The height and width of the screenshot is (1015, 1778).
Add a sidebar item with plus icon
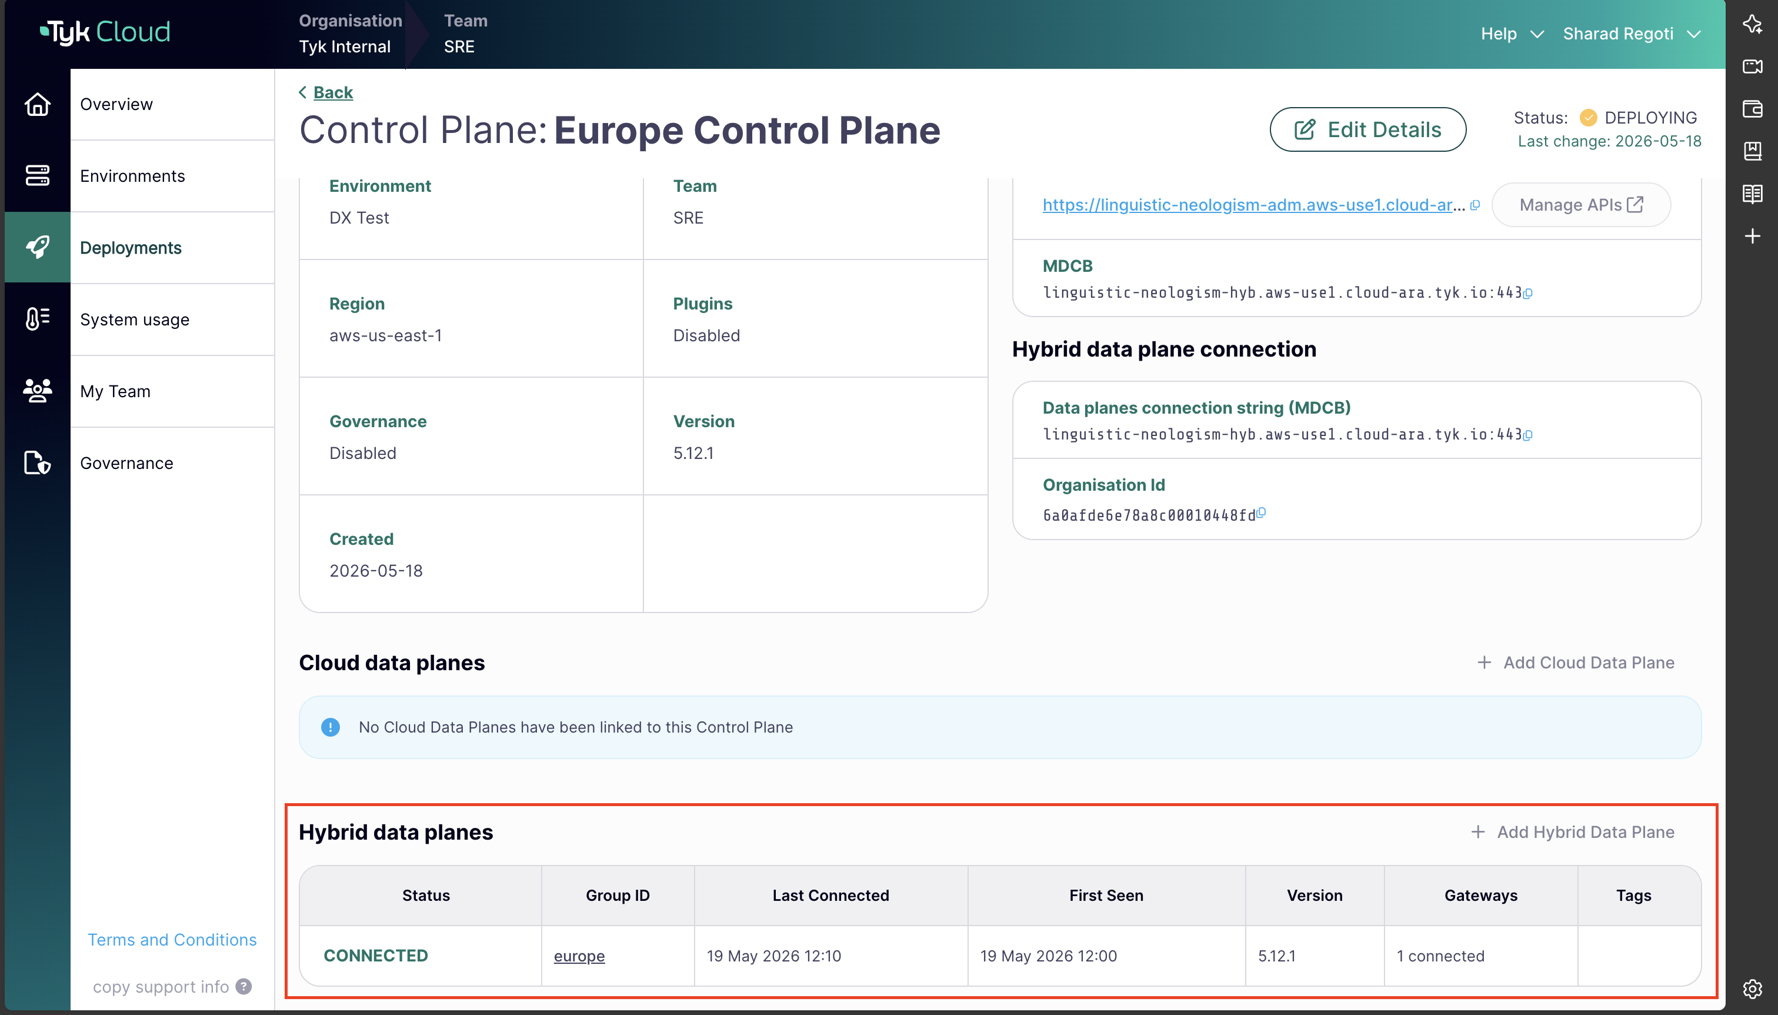[x=1753, y=237]
